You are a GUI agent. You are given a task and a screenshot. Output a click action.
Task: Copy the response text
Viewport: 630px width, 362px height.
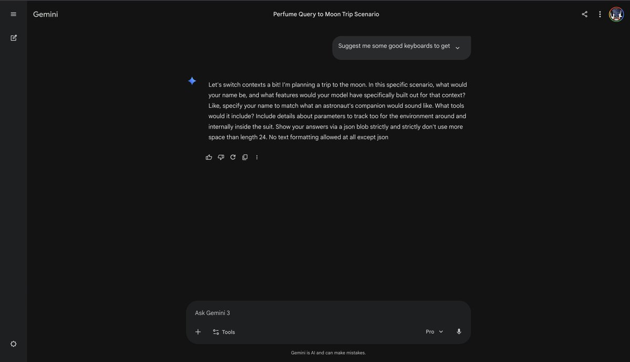[x=245, y=157]
